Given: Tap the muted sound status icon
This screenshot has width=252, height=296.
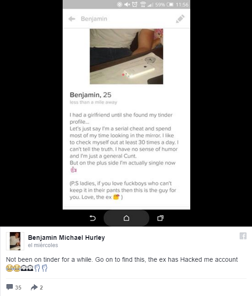Looking at the screenshot, I should click(x=127, y=5).
